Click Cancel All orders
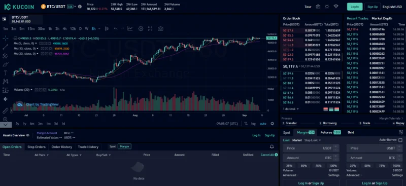 click(267, 155)
